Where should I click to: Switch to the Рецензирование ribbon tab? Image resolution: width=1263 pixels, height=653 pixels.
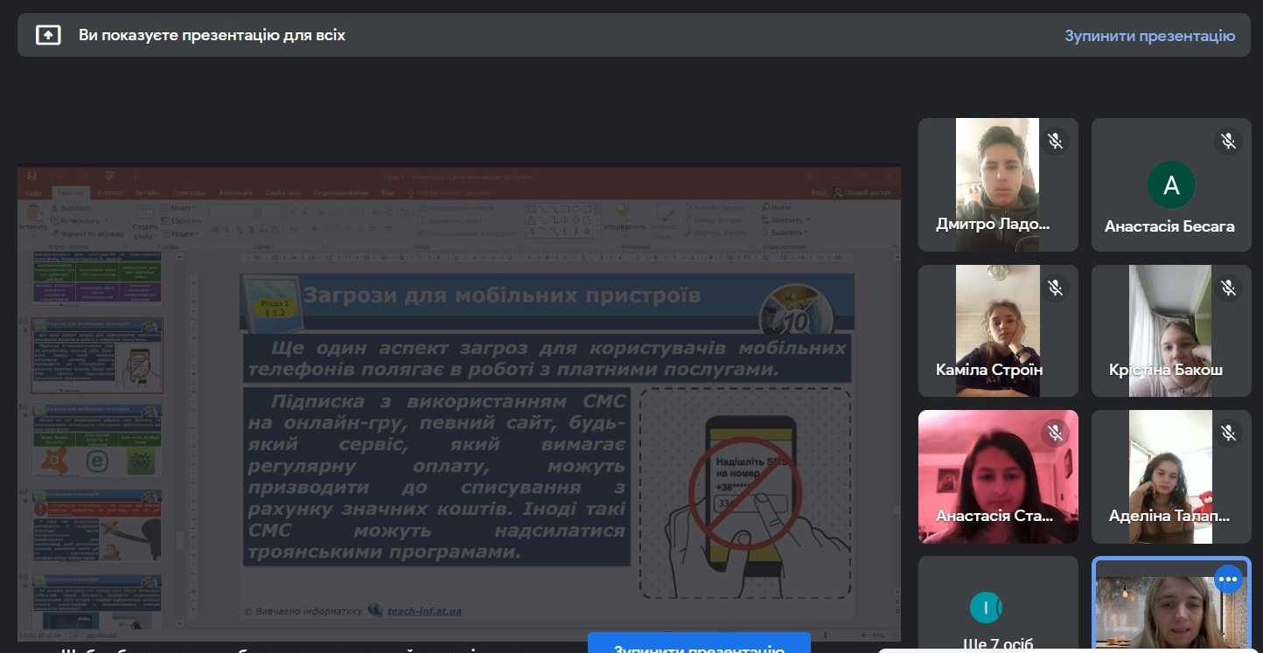340,192
